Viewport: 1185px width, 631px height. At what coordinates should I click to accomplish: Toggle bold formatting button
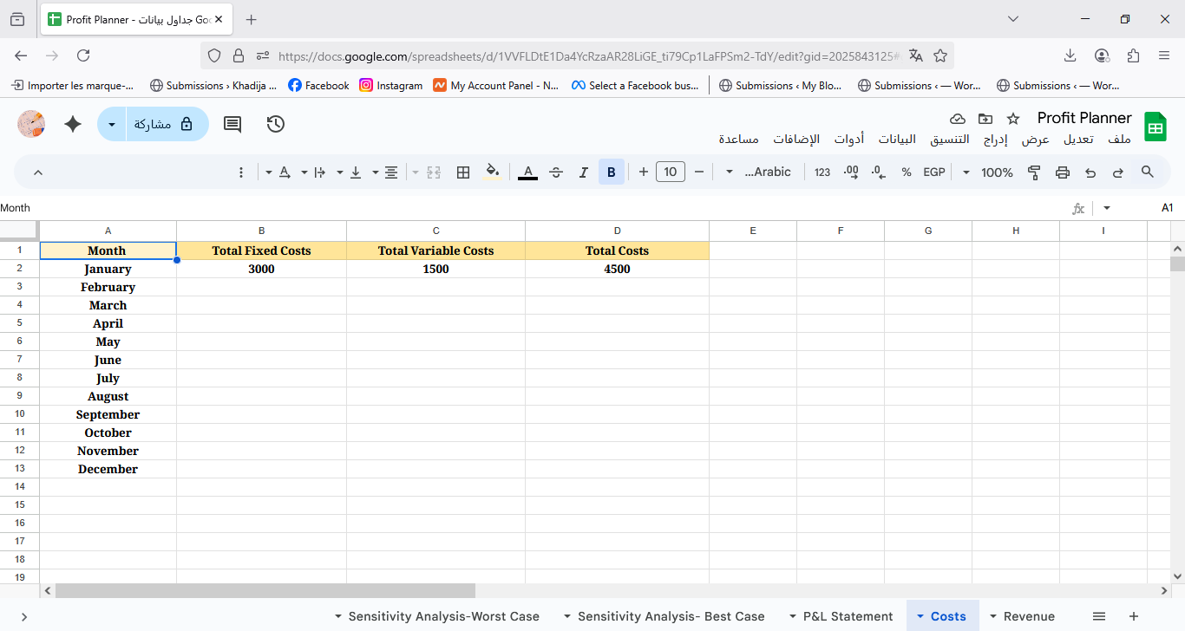611,172
